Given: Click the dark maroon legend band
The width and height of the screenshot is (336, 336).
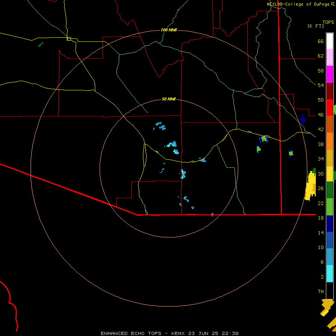Looking at the screenshot, I should tap(330, 91).
